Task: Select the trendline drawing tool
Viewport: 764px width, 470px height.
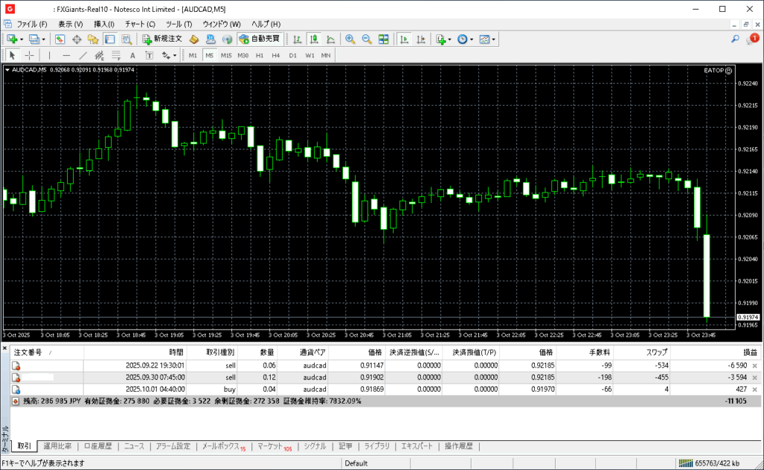Action: tap(83, 55)
